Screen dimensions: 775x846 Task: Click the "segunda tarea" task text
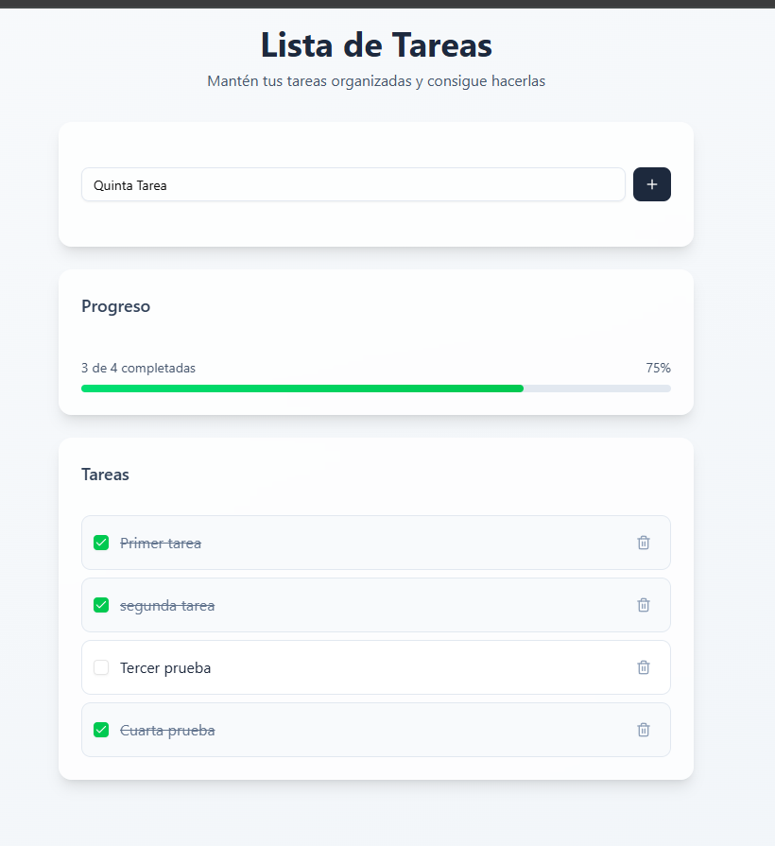[x=167, y=605]
